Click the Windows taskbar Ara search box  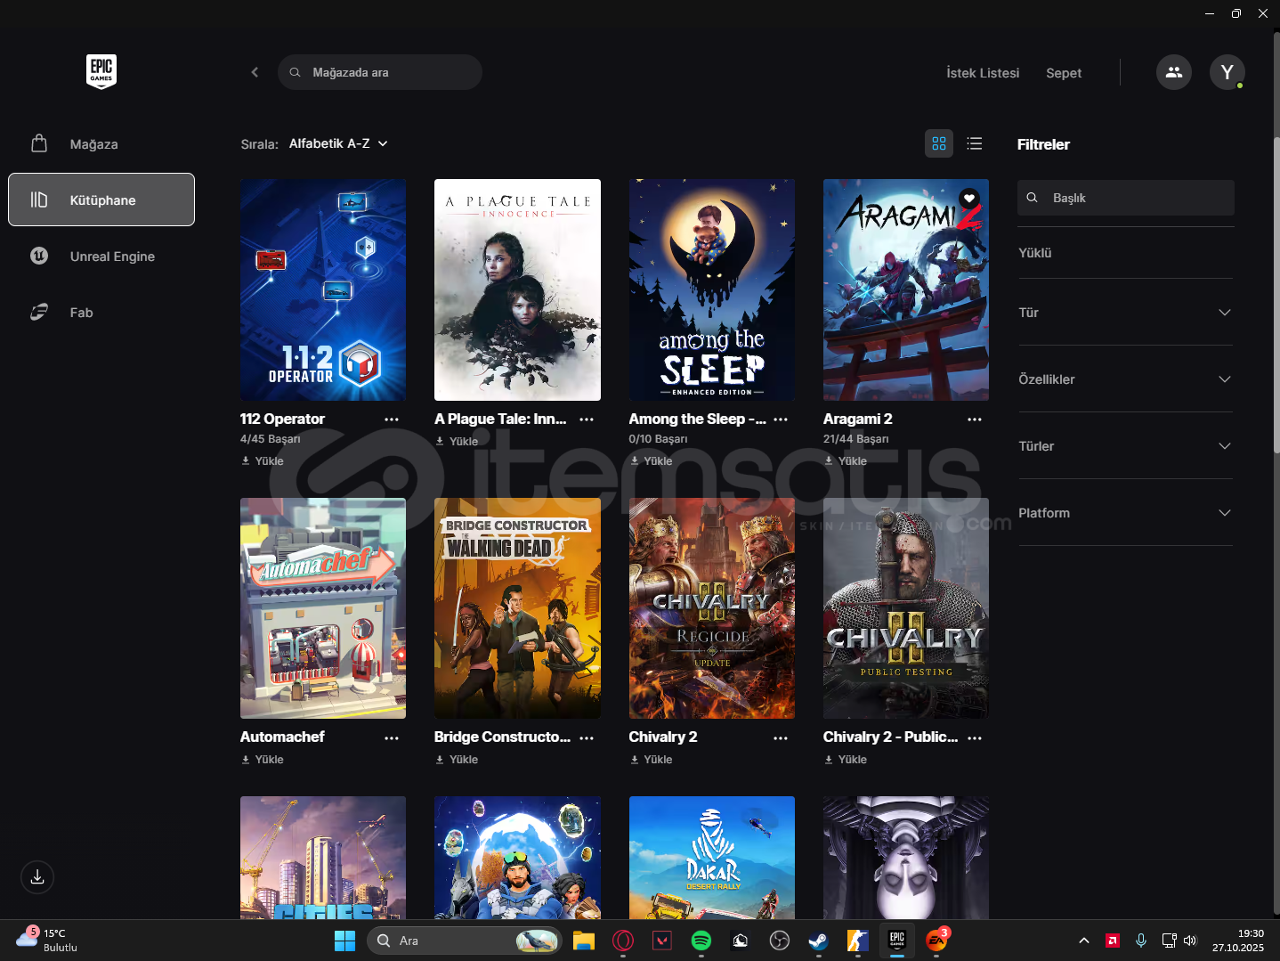click(465, 941)
